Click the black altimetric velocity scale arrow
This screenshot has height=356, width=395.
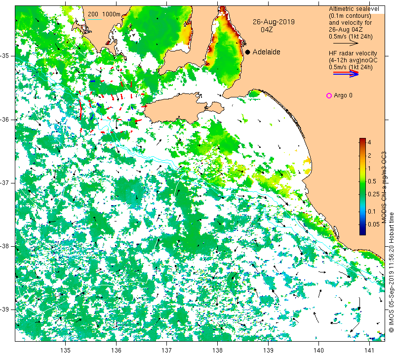346,43
